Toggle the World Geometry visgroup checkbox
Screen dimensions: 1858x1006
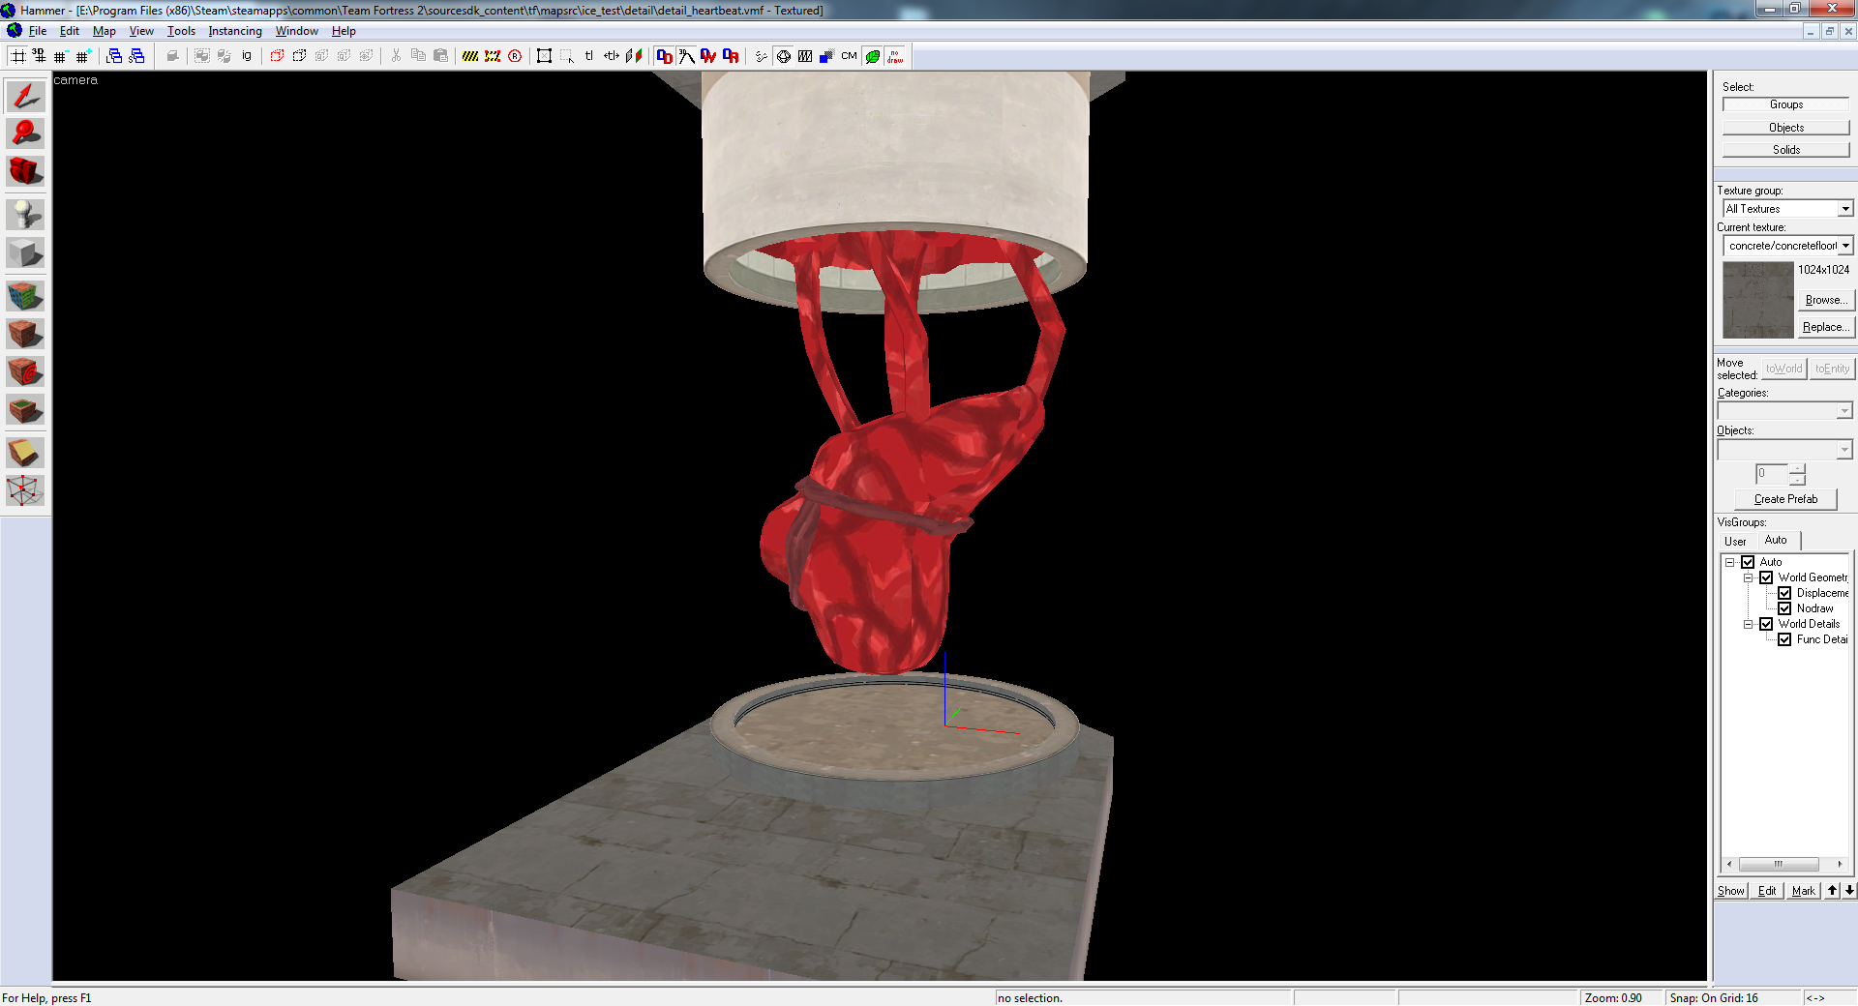1766,577
